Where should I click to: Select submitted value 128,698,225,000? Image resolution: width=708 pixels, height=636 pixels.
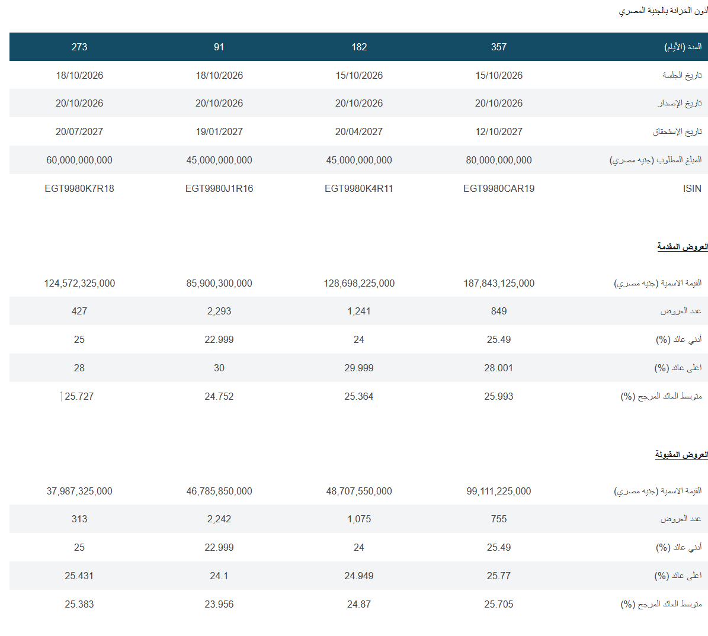(359, 284)
